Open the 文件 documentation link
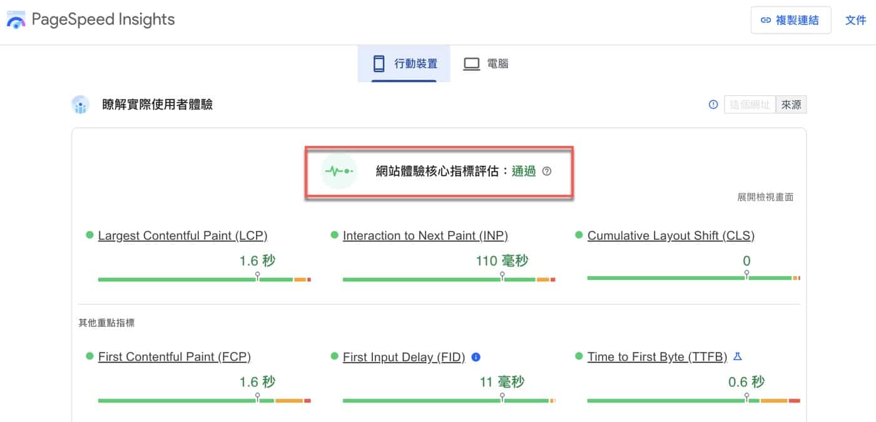Screen dimensions: 876x422 (x=855, y=20)
